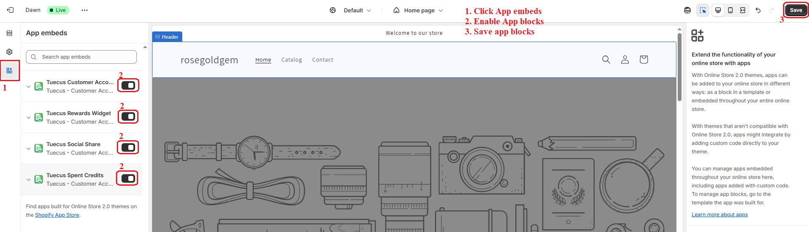Open Theme settings gear icon
This screenshot has width=809, height=232.
(x=9, y=52)
